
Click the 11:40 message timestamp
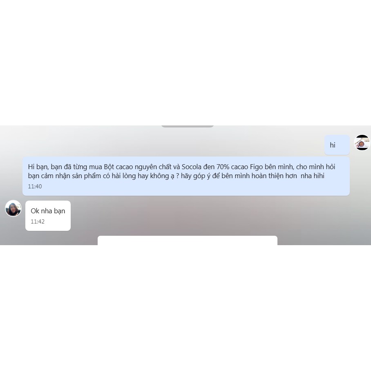pos(35,186)
